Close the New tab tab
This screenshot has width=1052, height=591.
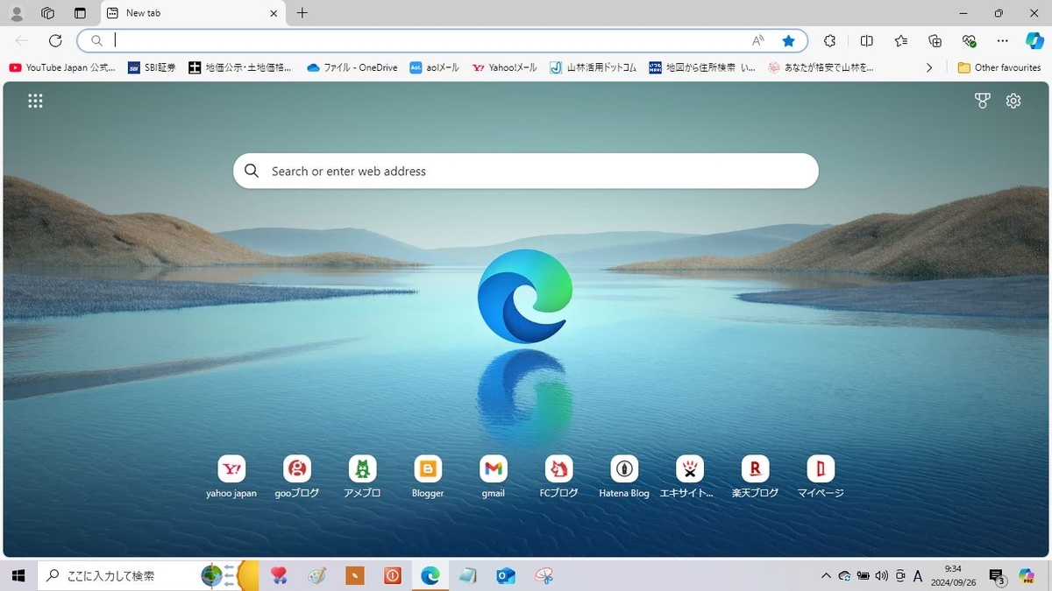[x=274, y=13]
